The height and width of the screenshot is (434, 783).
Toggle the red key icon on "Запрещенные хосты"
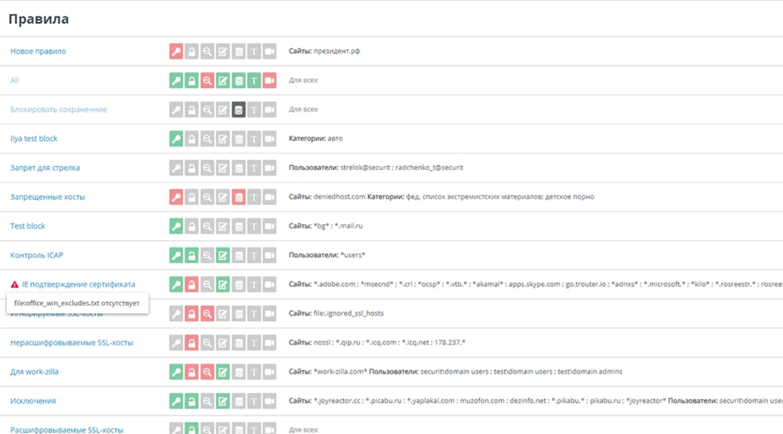[x=176, y=197]
